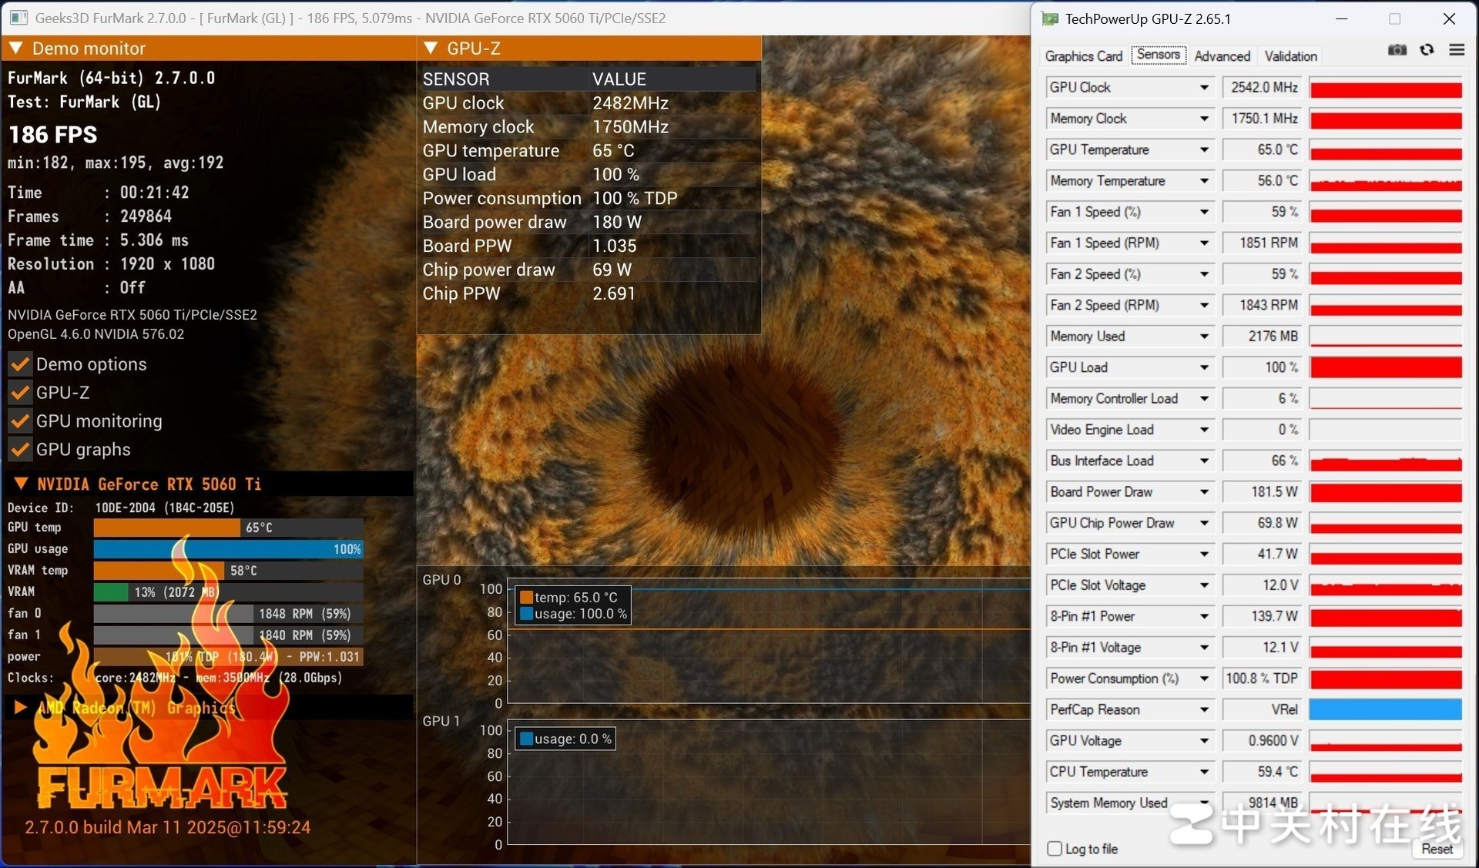This screenshot has width=1479, height=868.
Task: Open the GPU Clock sensor dropdown
Action: [1204, 88]
